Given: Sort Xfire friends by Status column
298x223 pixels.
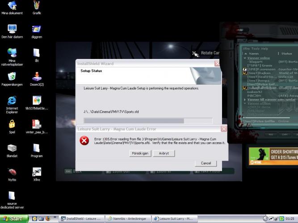Looking at the screenshot, I should (x=286, y=54).
